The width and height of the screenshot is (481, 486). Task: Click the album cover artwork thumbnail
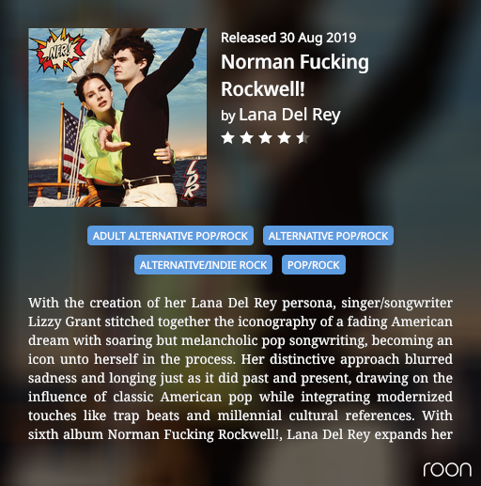point(117,118)
